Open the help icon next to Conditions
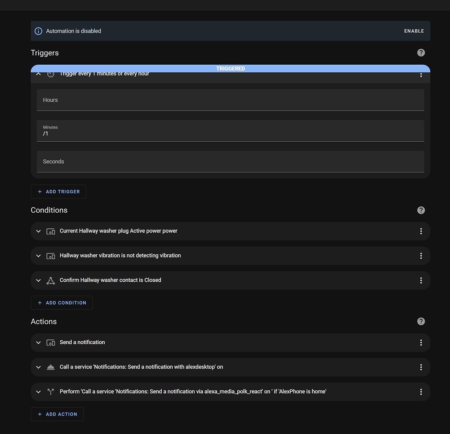The height and width of the screenshot is (434, 450). click(421, 210)
